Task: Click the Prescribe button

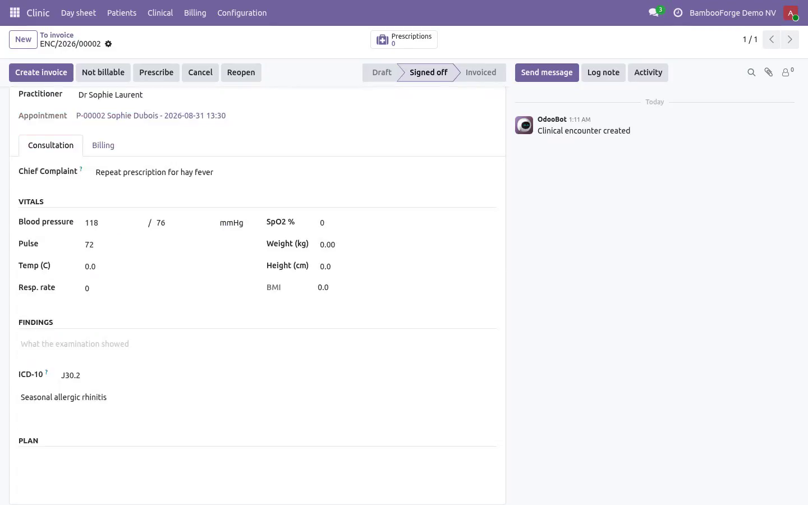Action: tap(156, 72)
